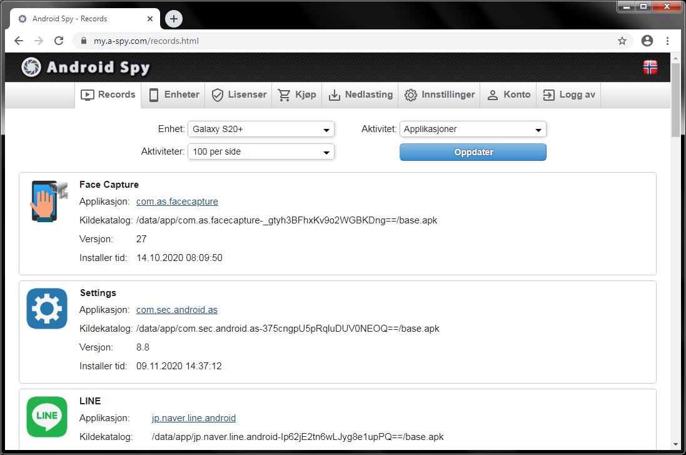The image size is (686, 455).
Task: Open the Nedlasting tab
Action: (x=360, y=95)
